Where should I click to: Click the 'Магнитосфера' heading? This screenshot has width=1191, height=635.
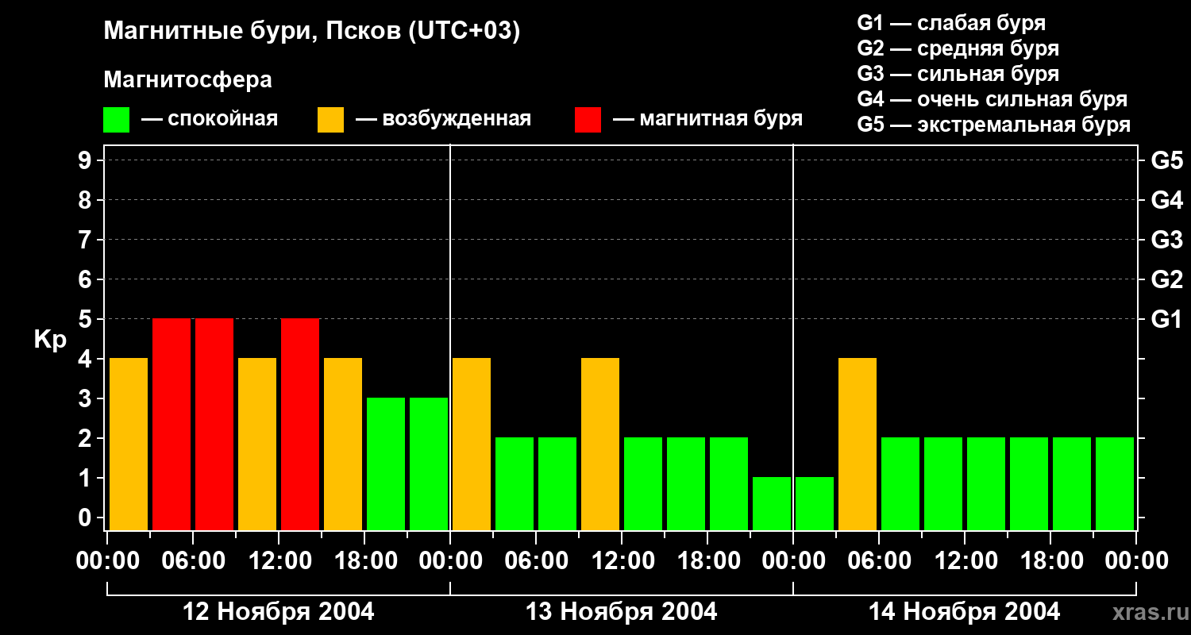pos(188,80)
